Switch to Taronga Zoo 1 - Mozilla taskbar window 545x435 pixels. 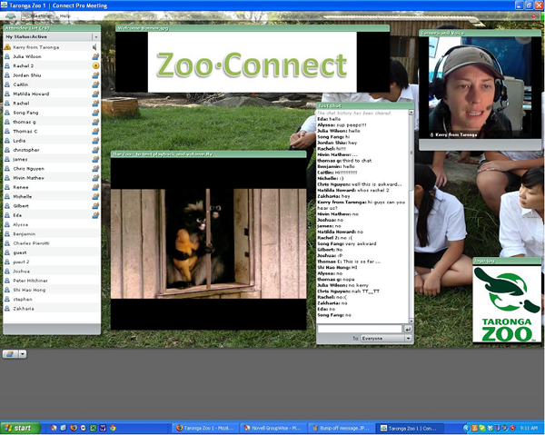click(x=207, y=428)
